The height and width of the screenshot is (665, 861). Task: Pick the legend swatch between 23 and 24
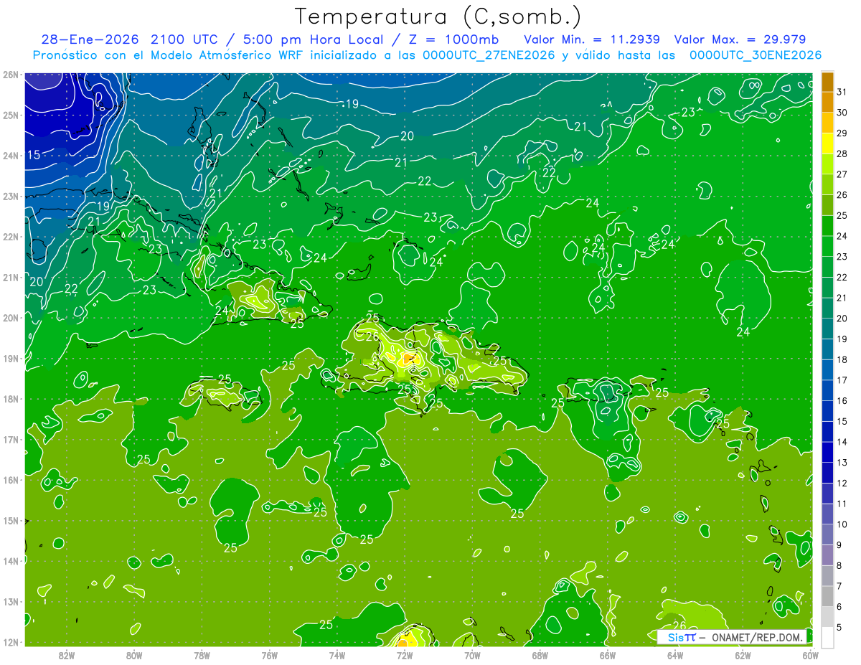click(827, 246)
